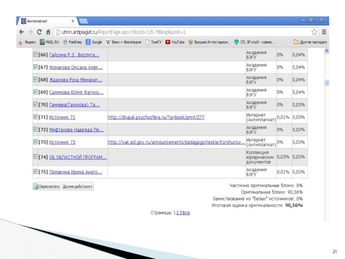
Task: Deselect the checkbox for source [75]
Action: [x=35, y=172]
